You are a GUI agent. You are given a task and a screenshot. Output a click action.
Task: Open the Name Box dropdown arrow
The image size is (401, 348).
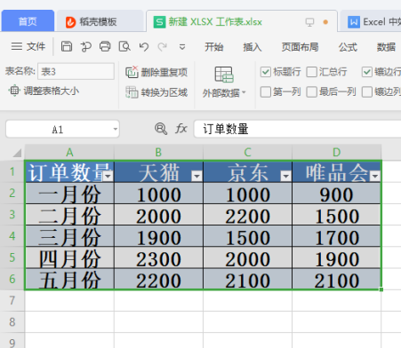pyautogui.click(x=116, y=129)
